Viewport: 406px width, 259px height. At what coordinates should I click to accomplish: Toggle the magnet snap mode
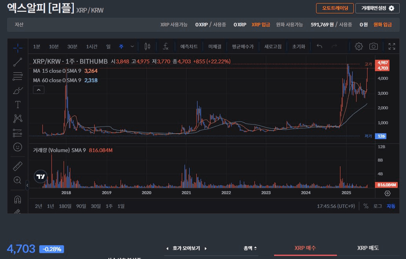click(18, 199)
